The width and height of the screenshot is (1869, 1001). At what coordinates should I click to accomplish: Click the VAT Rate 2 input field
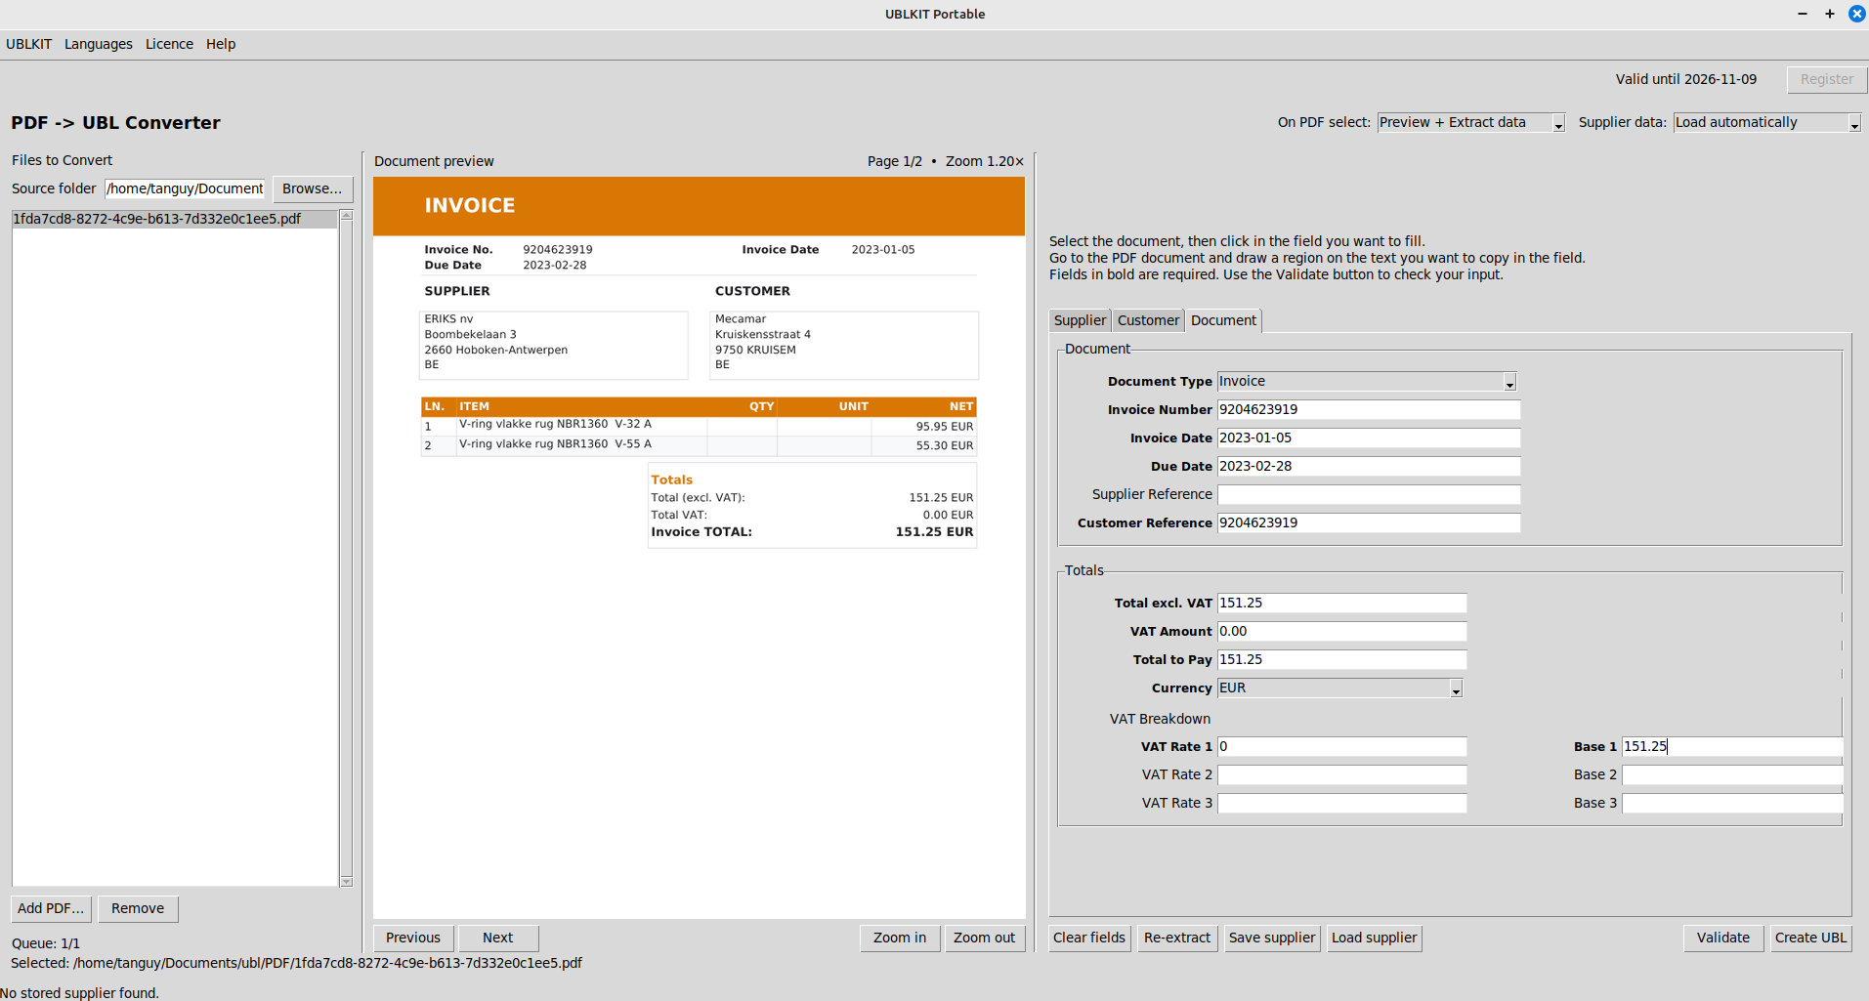(1341, 775)
